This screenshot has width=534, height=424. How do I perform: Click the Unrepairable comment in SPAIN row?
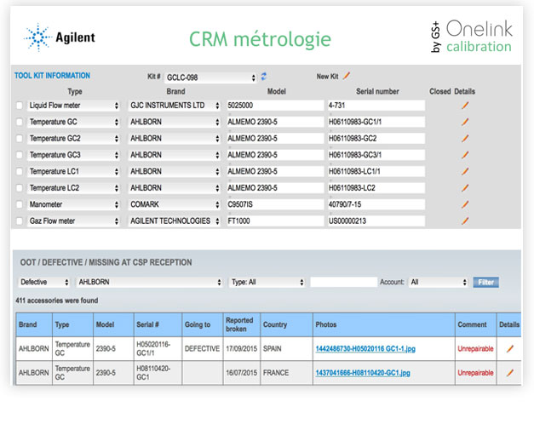click(x=475, y=349)
